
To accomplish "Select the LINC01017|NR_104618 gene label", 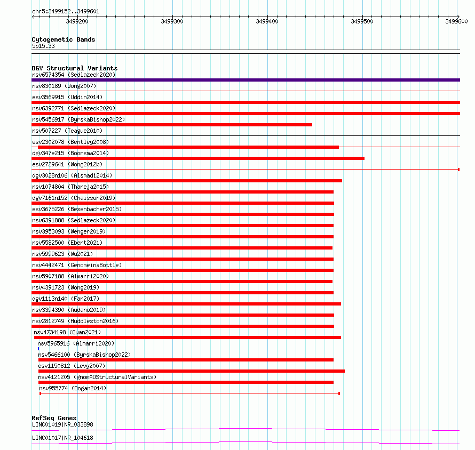I will point(62,438).
